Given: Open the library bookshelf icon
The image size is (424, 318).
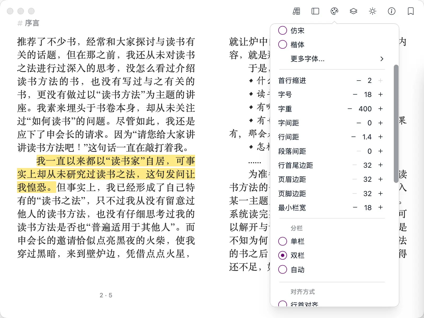Looking at the screenshot, I should pyautogui.click(x=296, y=11).
